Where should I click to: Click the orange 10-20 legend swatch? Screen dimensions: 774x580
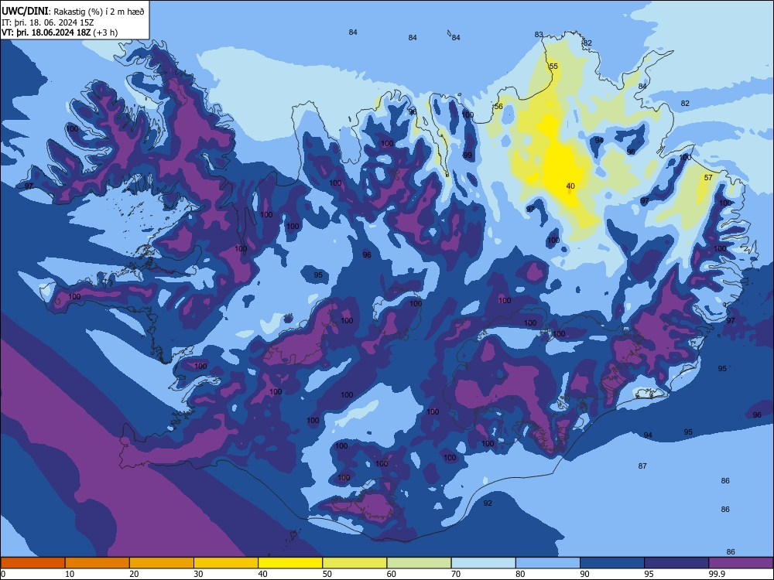click(98, 563)
